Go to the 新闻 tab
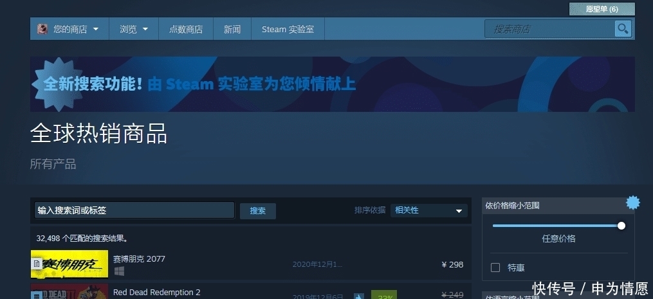 click(x=232, y=29)
